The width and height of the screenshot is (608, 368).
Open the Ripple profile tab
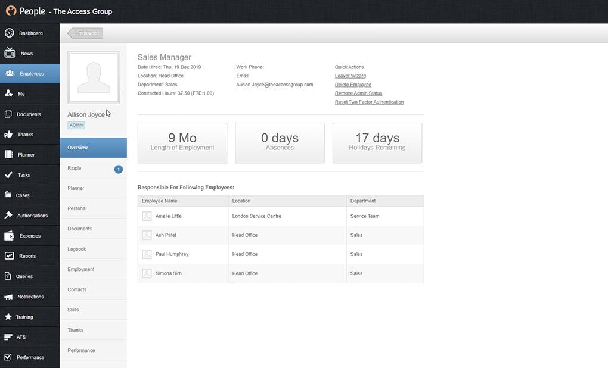(x=93, y=168)
